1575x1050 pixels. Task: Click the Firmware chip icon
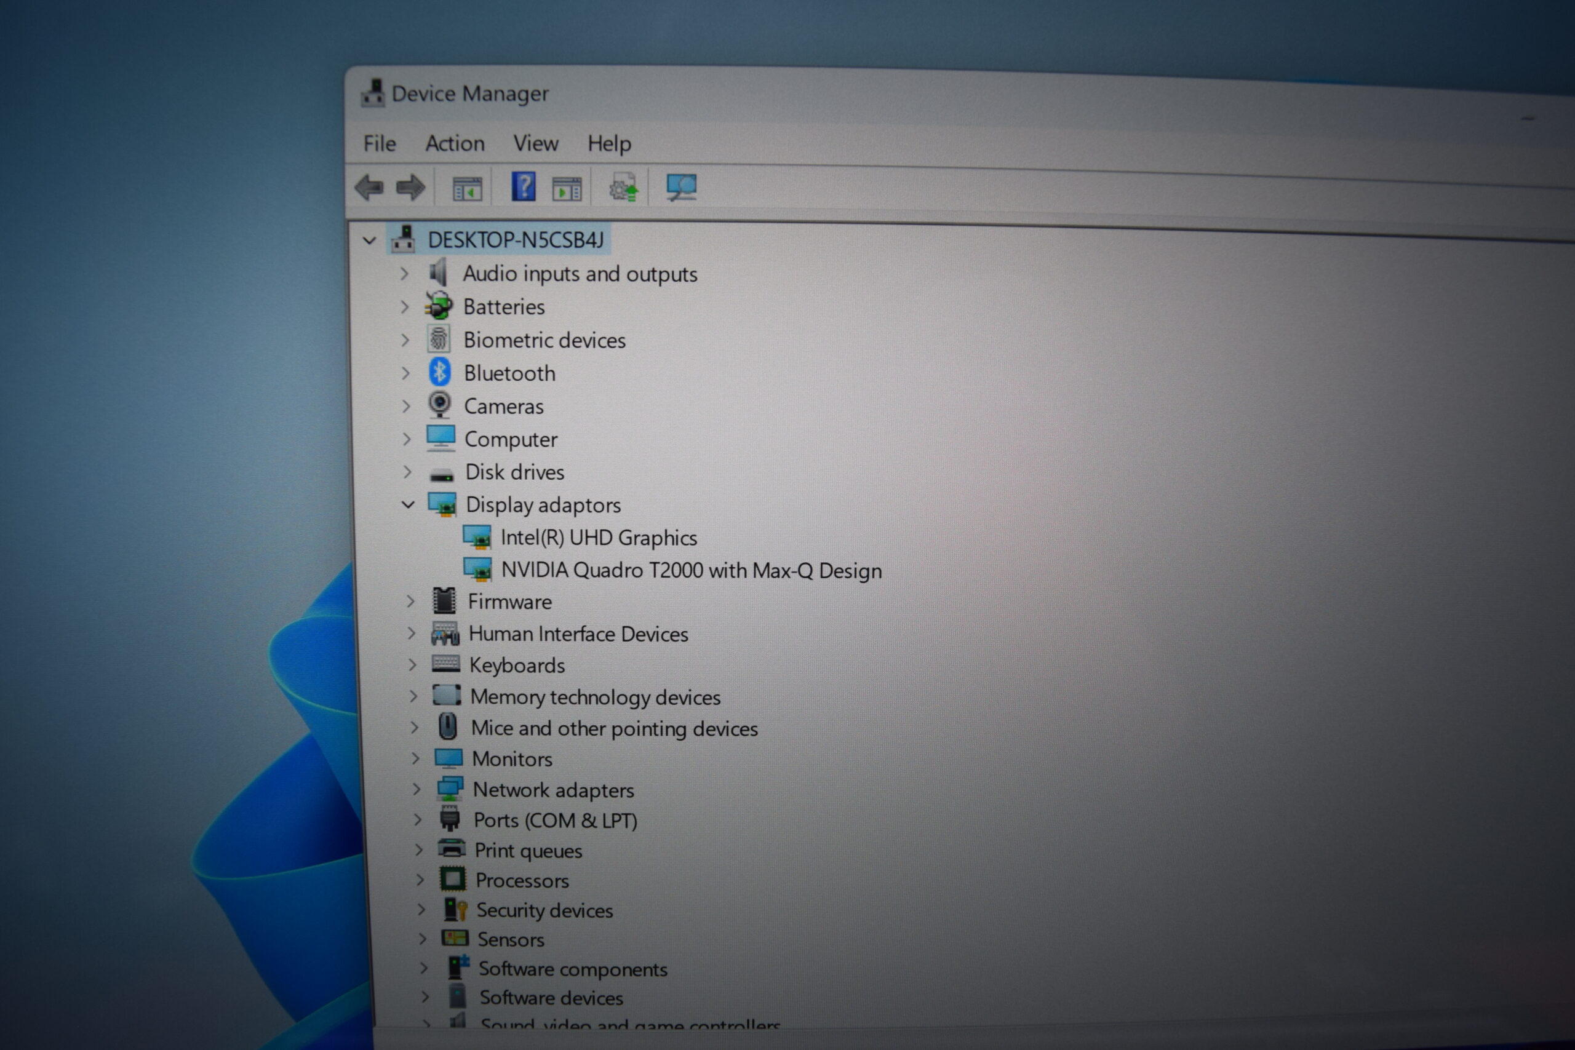coord(444,601)
